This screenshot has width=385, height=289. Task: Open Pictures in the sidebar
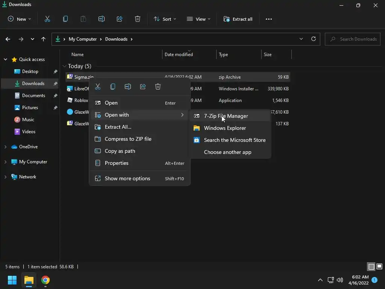coord(30,108)
